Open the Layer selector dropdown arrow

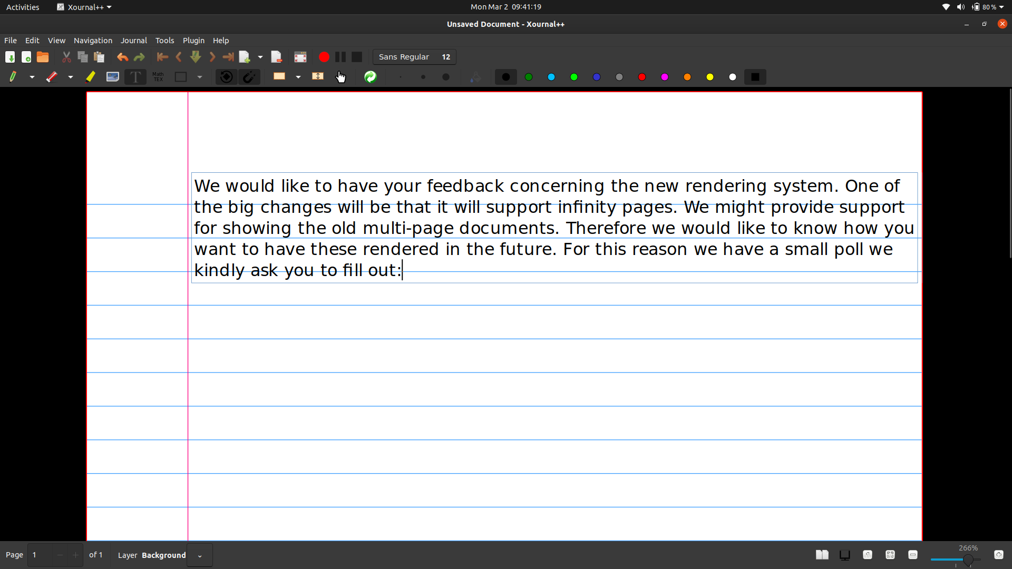(200, 555)
